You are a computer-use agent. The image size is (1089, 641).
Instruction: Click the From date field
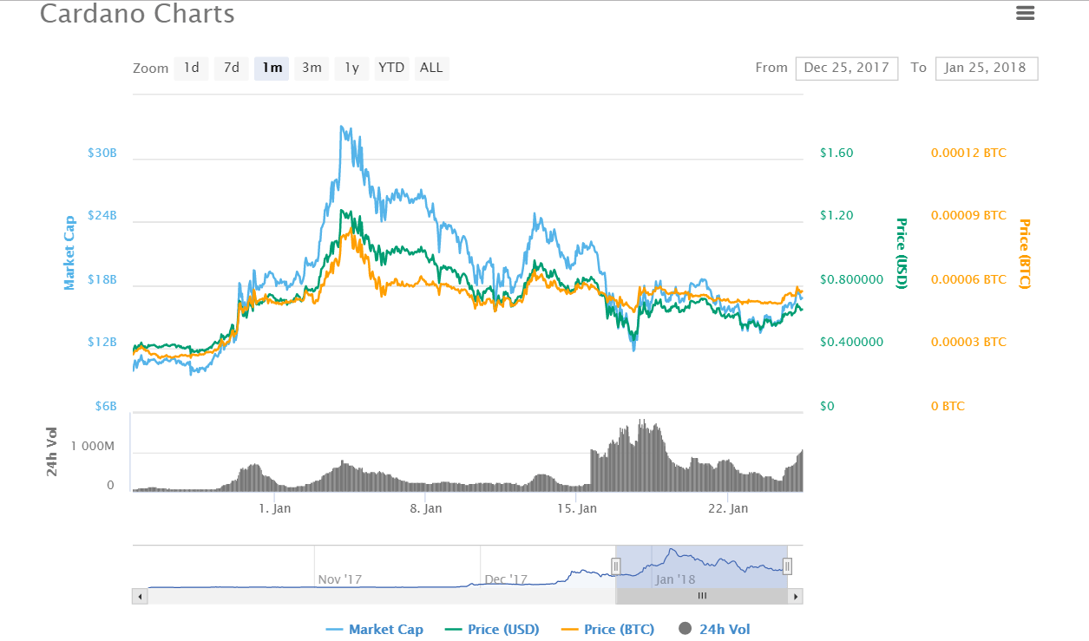pyautogui.click(x=847, y=68)
